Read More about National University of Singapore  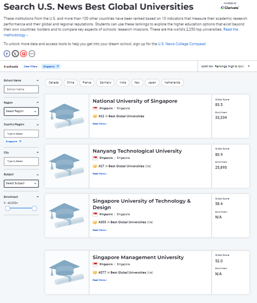99,124
